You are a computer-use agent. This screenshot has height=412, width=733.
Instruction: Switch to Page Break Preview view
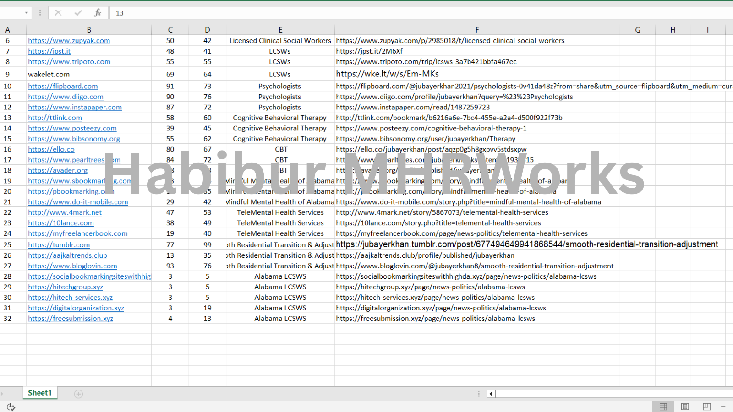[706, 407]
